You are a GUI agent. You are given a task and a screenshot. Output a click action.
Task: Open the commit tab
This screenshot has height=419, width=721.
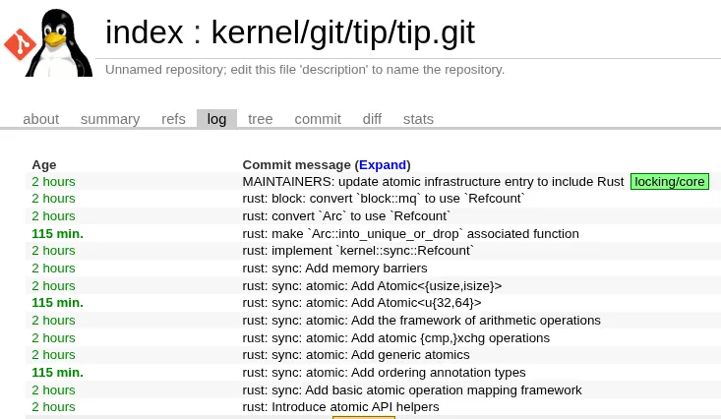point(318,119)
